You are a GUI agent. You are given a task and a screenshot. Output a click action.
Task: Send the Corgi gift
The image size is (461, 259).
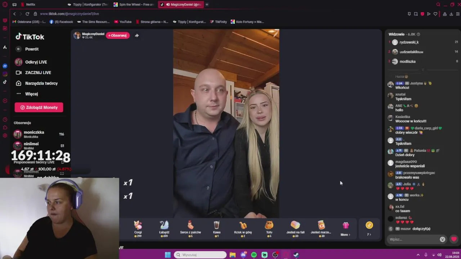click(138, 229)
